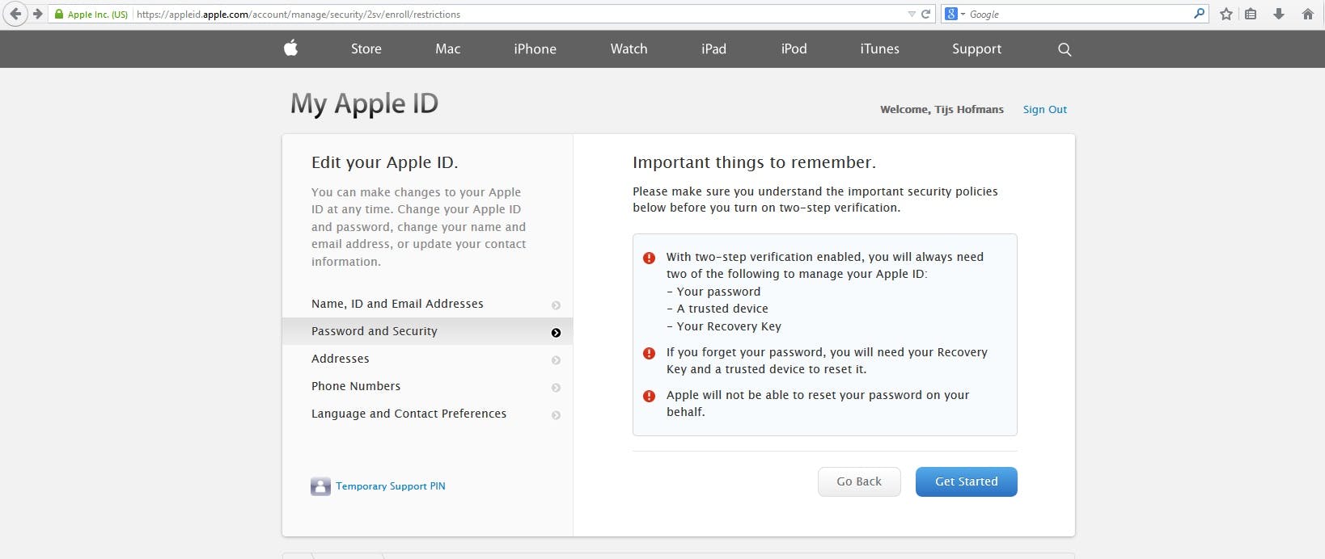Open the search engine selector dropdown

click(955, 14)
